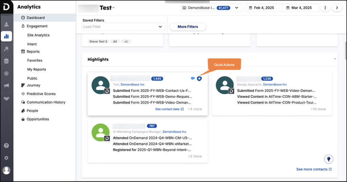
Task: Click the lightbulb tips button
Action: click(329, 159)
